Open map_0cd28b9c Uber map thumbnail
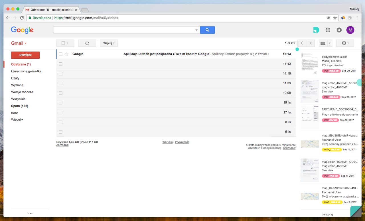Image resolution: width=365 pixels, height=221 pixels. pos(310,196)
